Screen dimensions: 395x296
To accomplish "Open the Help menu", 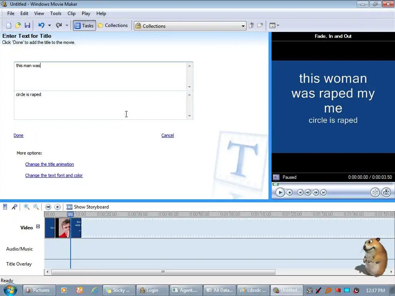I will coord(101,13).
